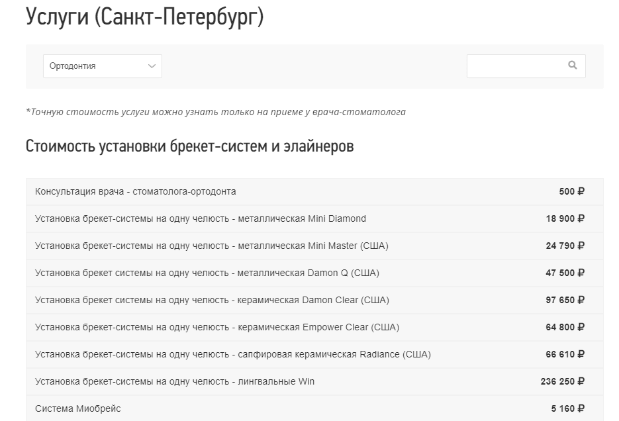Click the 97 650 ₽ price

565,301
